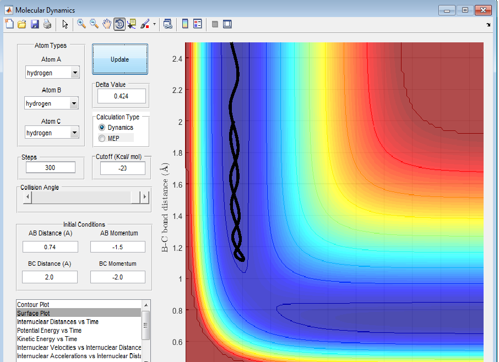Screen dimensions: 499x362
Task: Select the Zoom In magnifier tool
Action: (81, 24)
